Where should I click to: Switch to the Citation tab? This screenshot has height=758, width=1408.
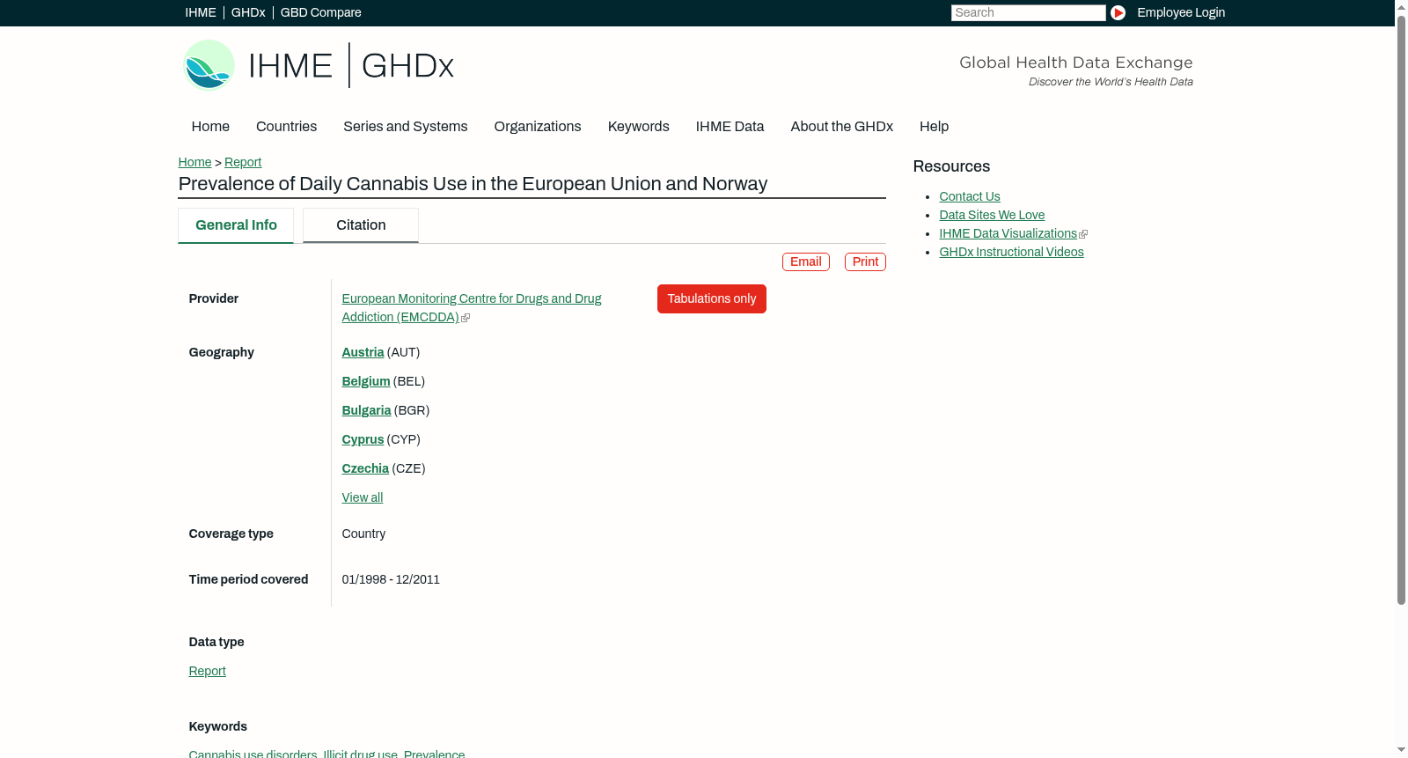361,225
